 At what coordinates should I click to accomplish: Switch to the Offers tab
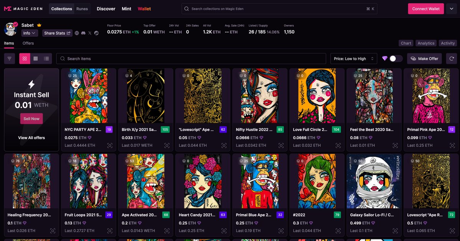28,43
